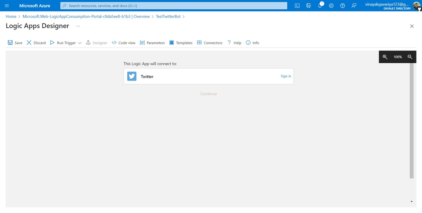
Task: Zoom out with the minus magnifier
Action: click(410, 57)
